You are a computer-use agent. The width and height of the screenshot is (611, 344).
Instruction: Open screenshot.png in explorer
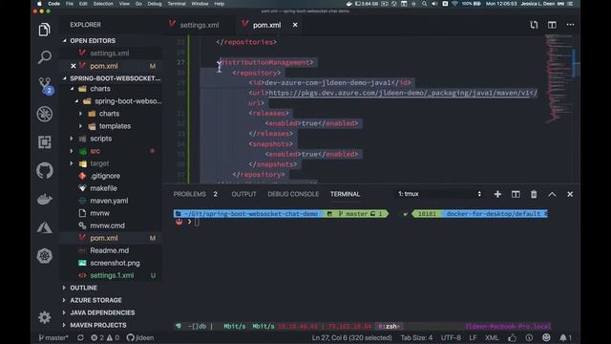pyautogui.click(x=115, y=263)
